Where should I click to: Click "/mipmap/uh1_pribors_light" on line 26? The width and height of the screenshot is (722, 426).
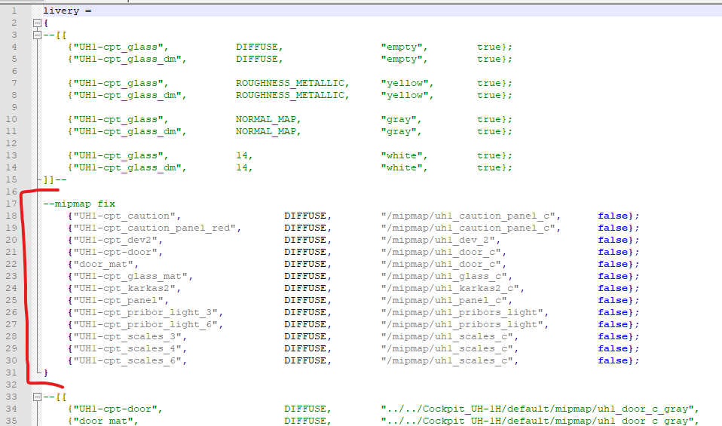tap(464, 312)
